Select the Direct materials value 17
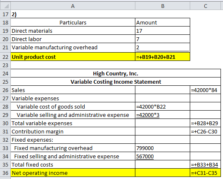The height and width of the screenshot is (179, 223). (162, 31)
